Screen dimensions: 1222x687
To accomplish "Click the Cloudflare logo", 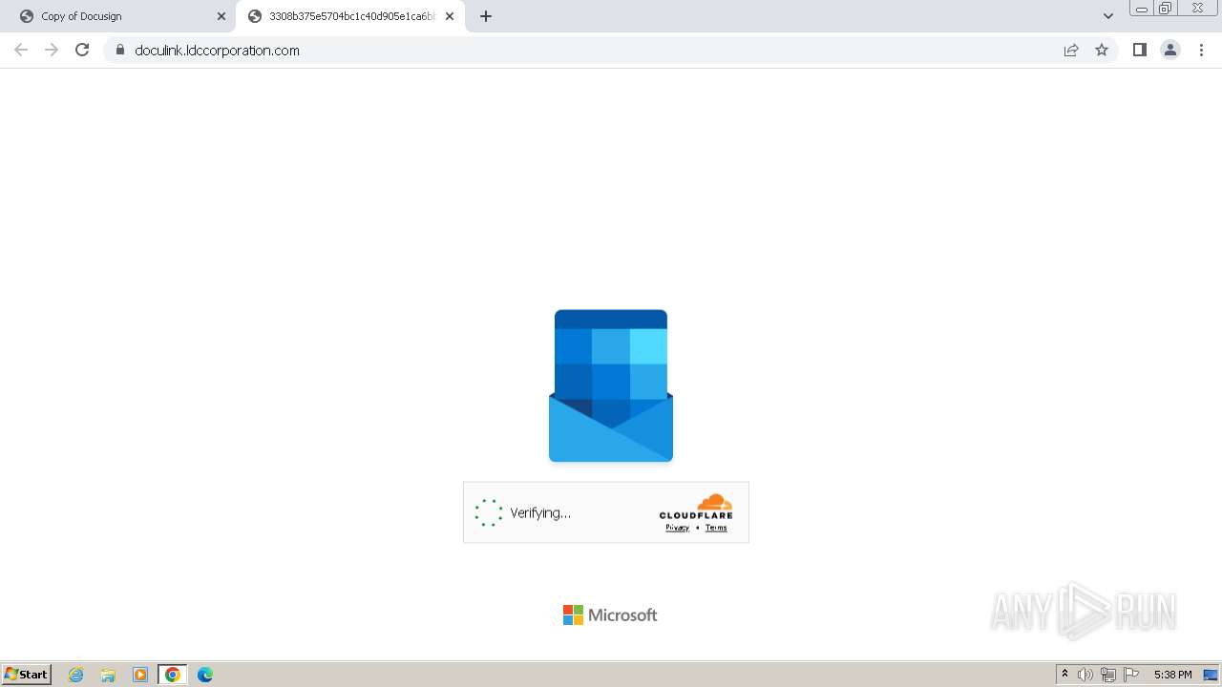I will (696, 507).
